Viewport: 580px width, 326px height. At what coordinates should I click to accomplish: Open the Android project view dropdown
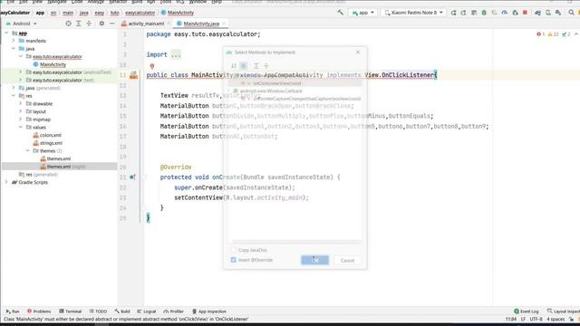click(x=22, y=24)
